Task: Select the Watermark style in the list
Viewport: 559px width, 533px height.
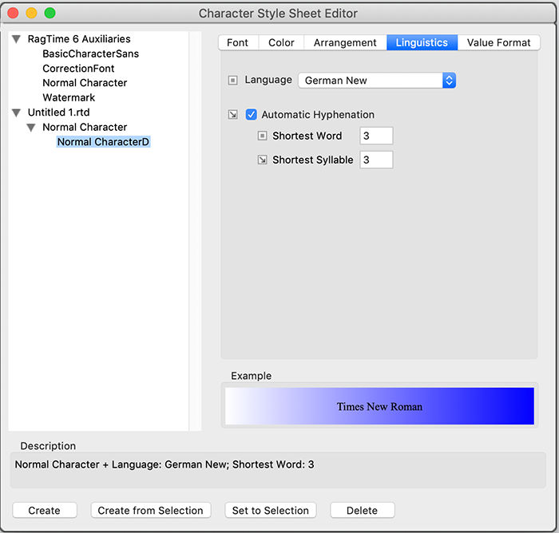Action: point(69,97)
